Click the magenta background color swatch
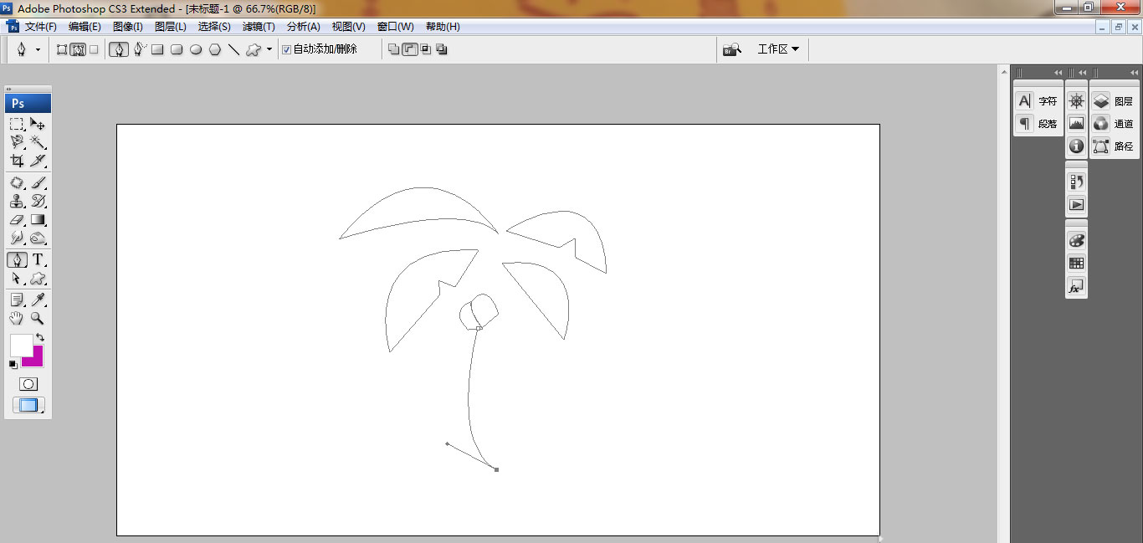The width and height of the screenshot is (1143, 543). 34,358
